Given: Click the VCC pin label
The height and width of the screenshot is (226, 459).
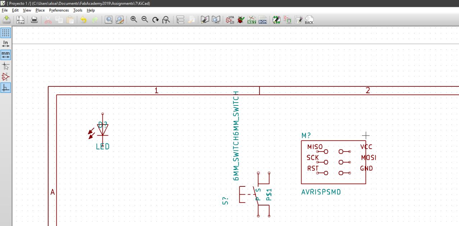Looking at the screenshot, I should coord(366,147).
